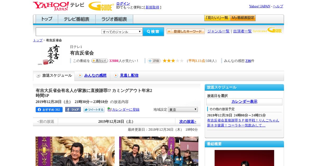
Task: Click the トップ breadcrumb link
Action: tap(38, 40)
